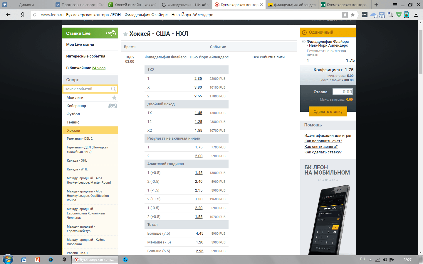The height and width of the screenshot is (264, 423).
Task: Open the browser downloads arrow icon
Action: [x=416, y=15]
